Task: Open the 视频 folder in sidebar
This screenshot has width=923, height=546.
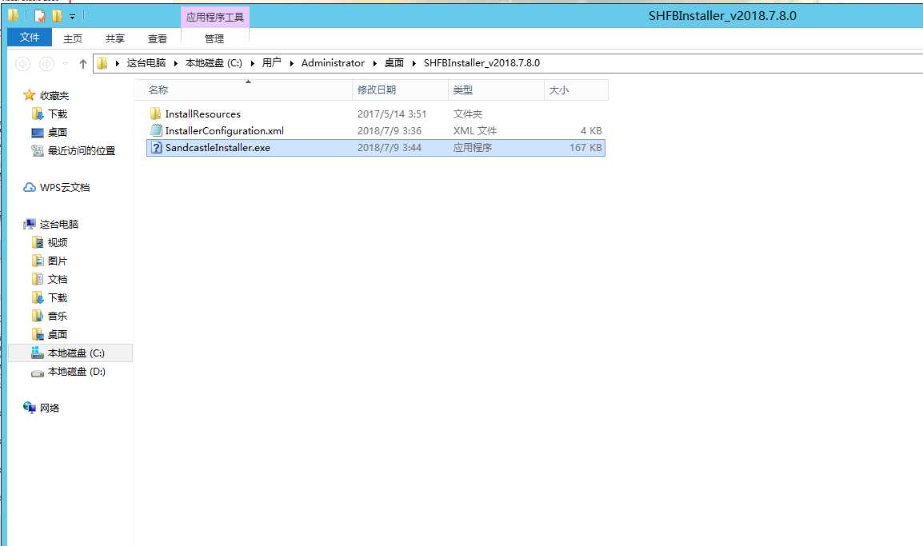Action: coord(57,242)
